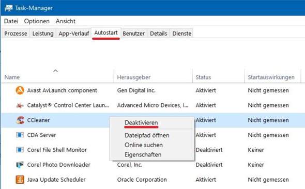
Task: Click Nicht gemessen in the Java row
Action: (x=268, y=180)
